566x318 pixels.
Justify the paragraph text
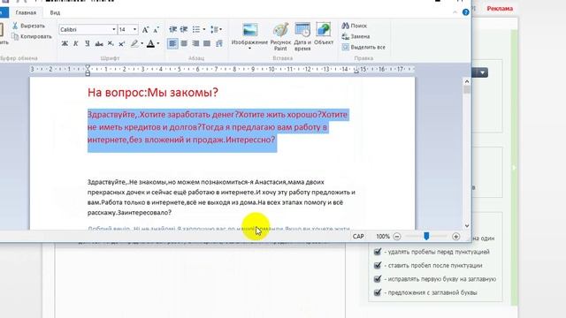[206, 43]
